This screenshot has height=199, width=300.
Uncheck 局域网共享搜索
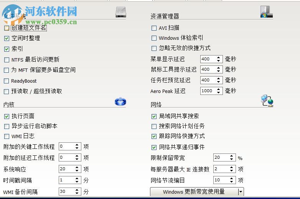(154, 116)
